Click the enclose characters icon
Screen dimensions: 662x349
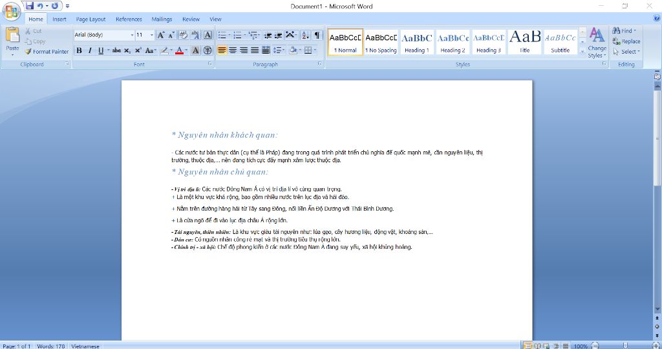(x=208, y=50)
